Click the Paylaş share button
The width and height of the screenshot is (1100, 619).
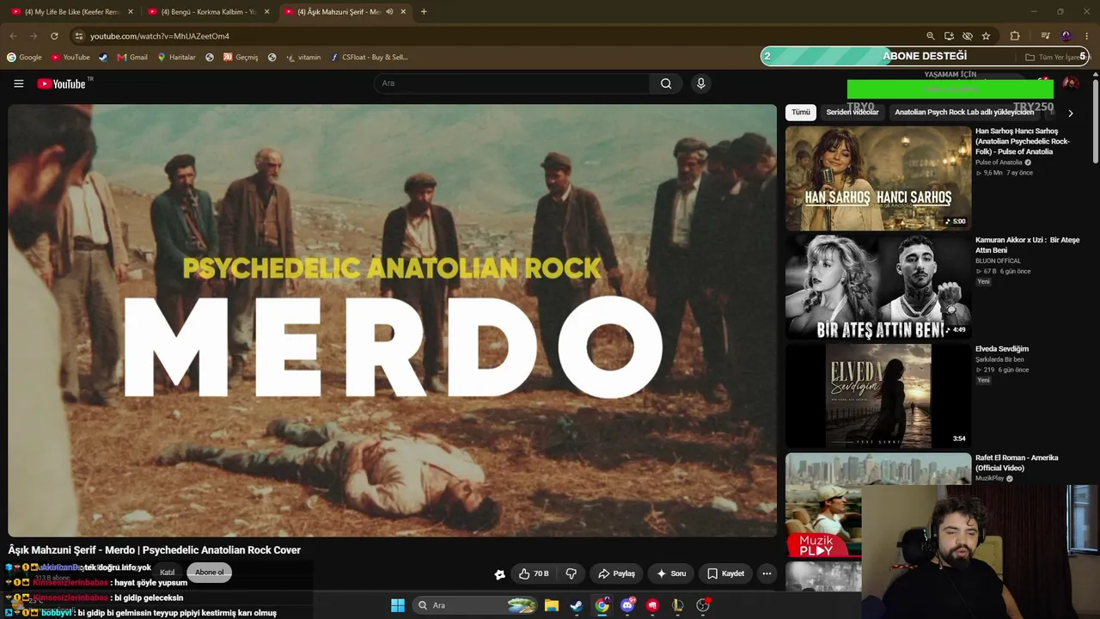coord(617,573)
